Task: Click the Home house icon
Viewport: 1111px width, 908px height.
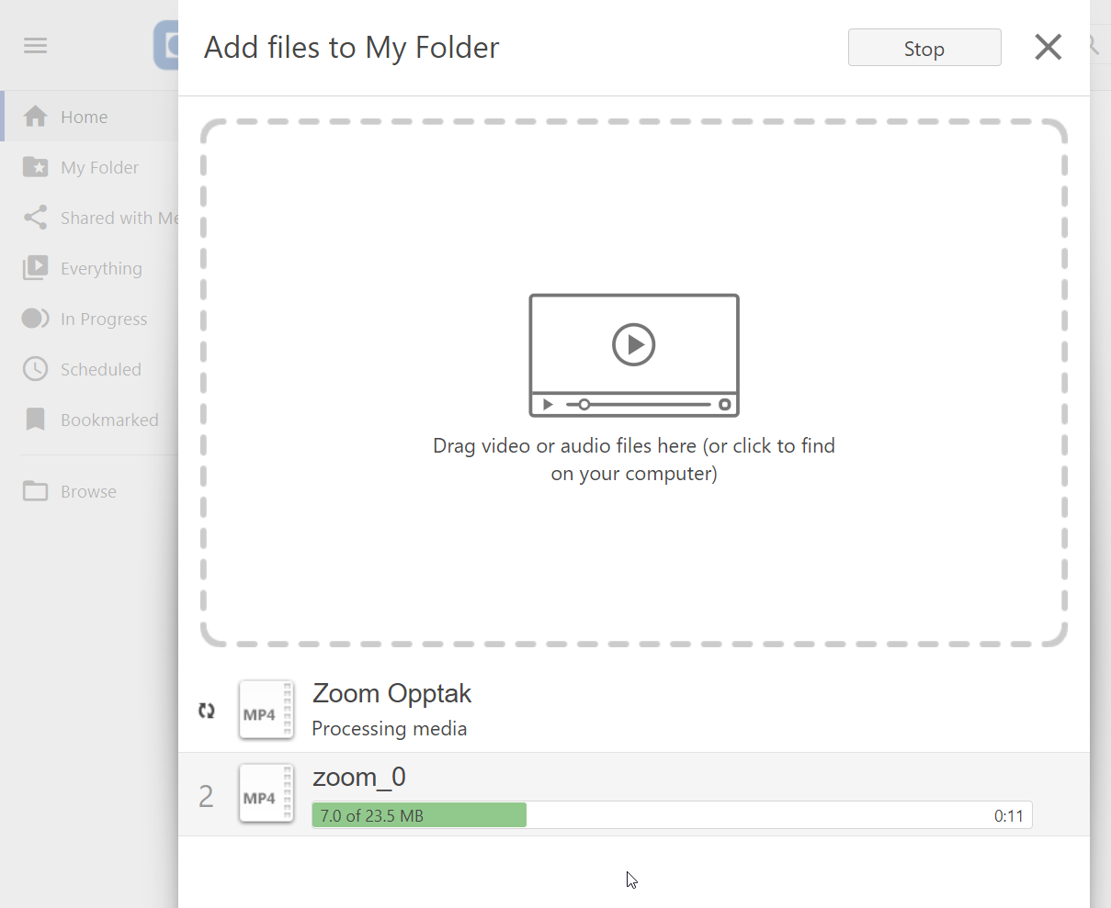Action: [36, 117]
